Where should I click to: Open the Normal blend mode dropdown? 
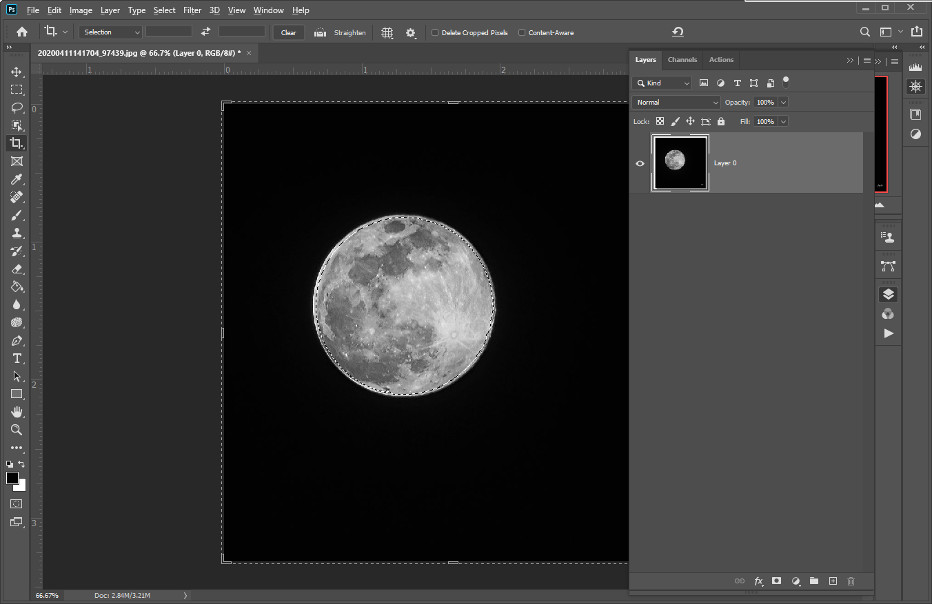click(676, 102)
